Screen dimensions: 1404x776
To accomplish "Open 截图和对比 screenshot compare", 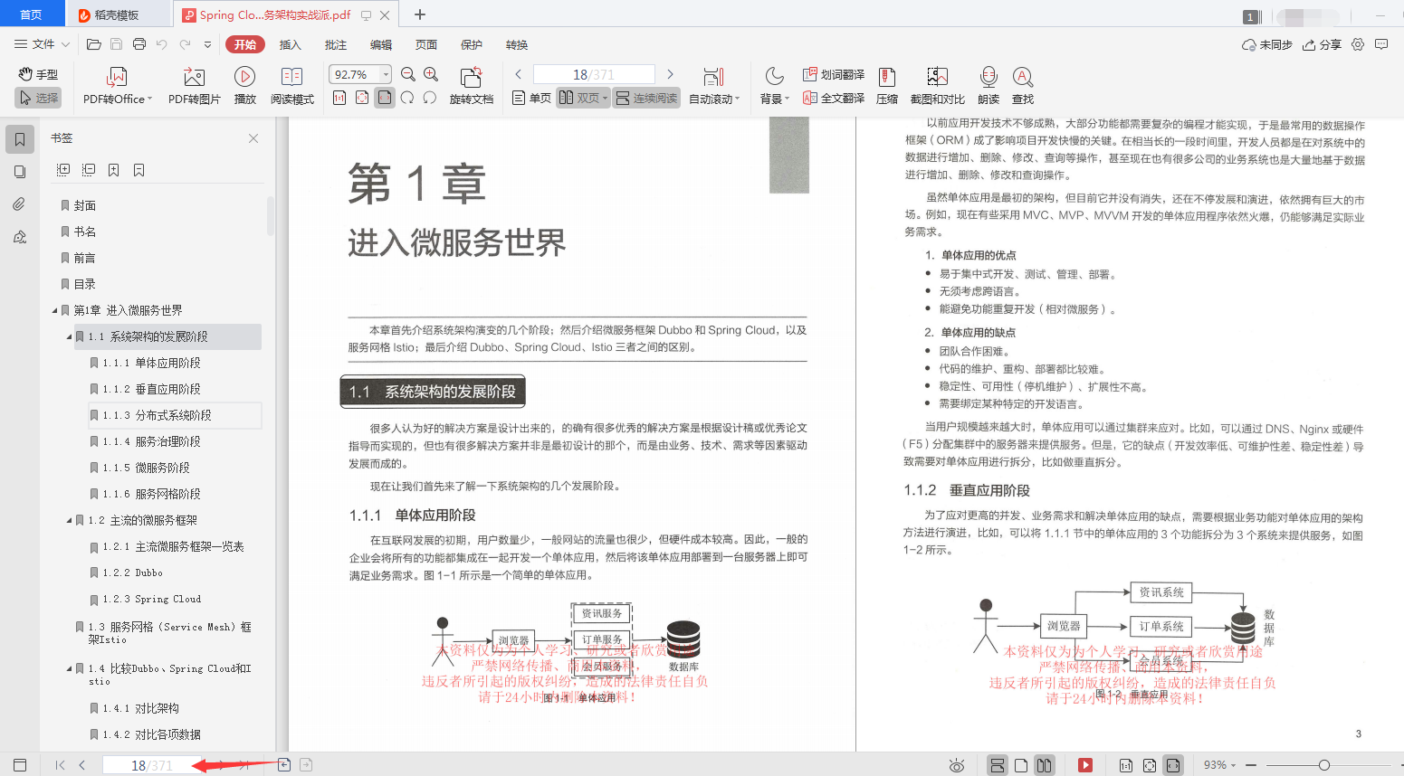I will (938, 86).
